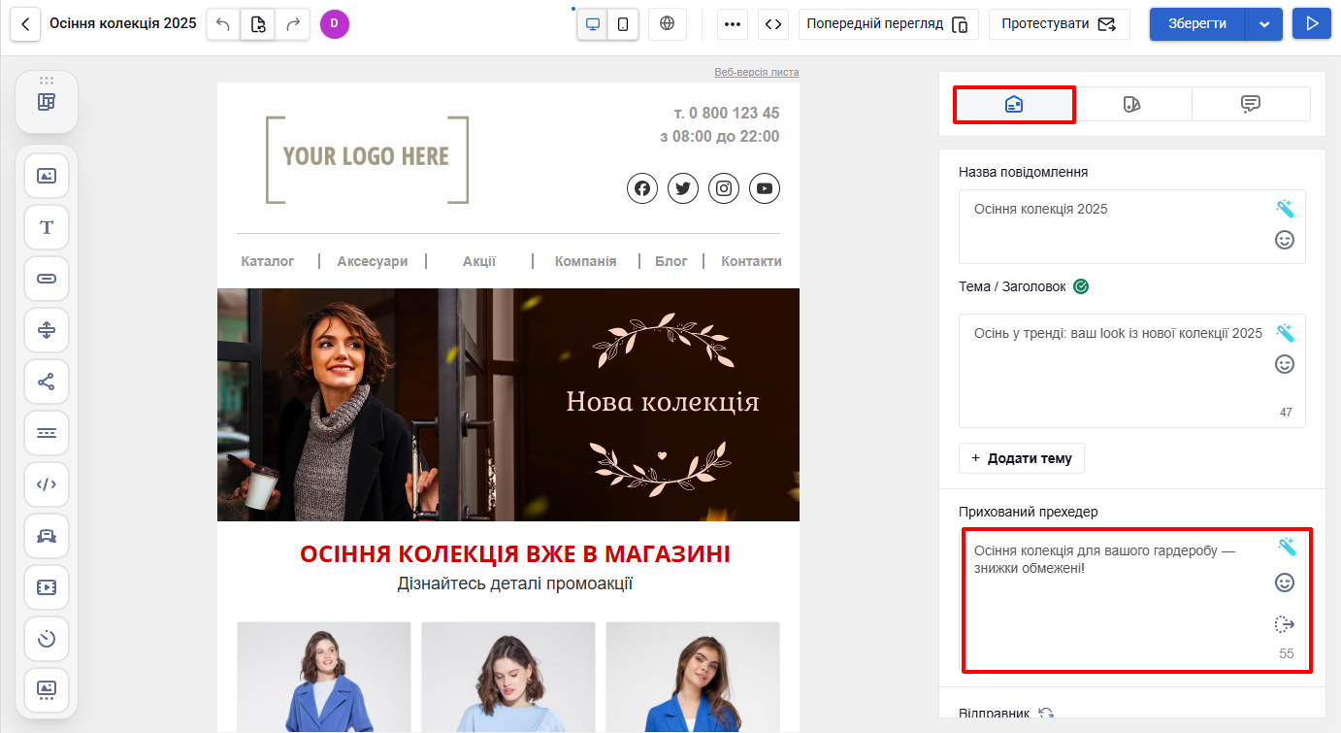Select the image block tool

tap(47, 176)
